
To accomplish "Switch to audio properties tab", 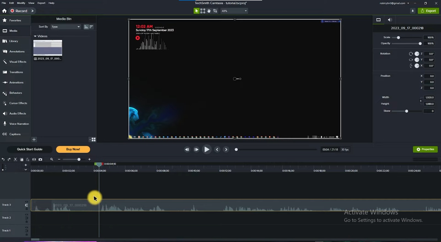I will click(x=390, y=20).
